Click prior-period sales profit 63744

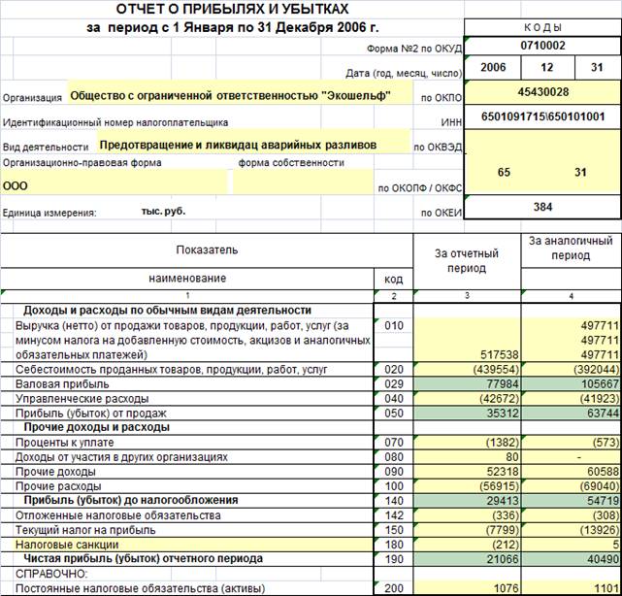pos(571,414)
